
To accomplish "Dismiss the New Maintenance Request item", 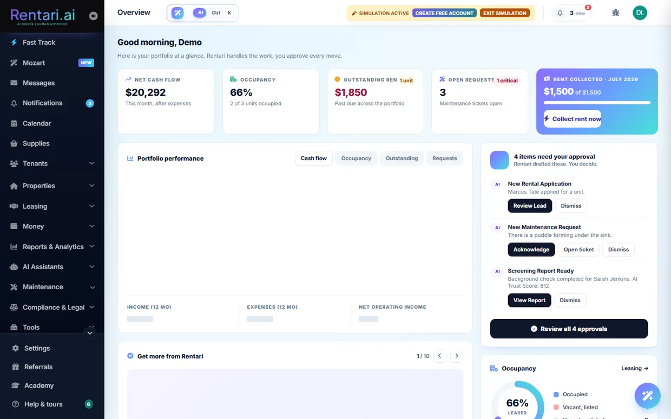I will (x=619, y=249).
